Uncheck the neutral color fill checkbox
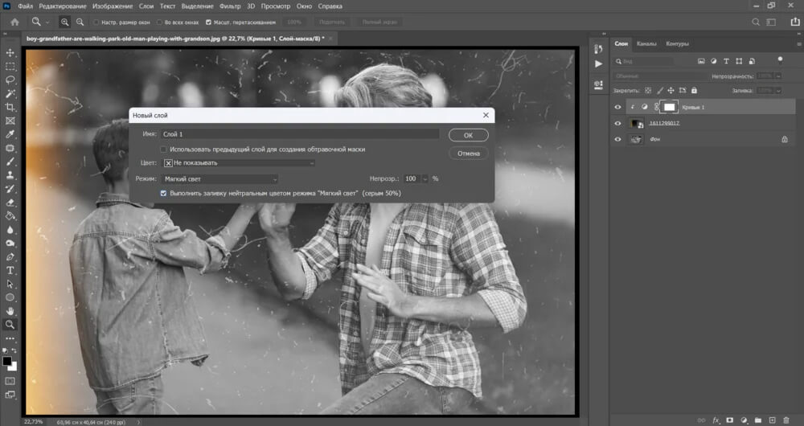This screenshot has height=426, width=804. [x=164, y=193]
